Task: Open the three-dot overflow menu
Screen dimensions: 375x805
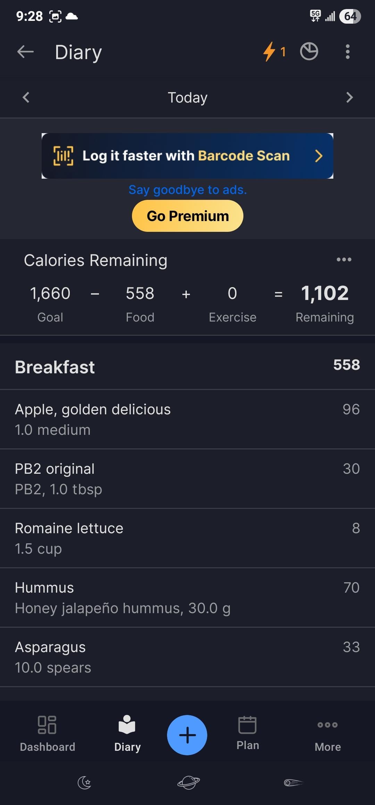Action: pyautogui.click(x=347, y=52)
